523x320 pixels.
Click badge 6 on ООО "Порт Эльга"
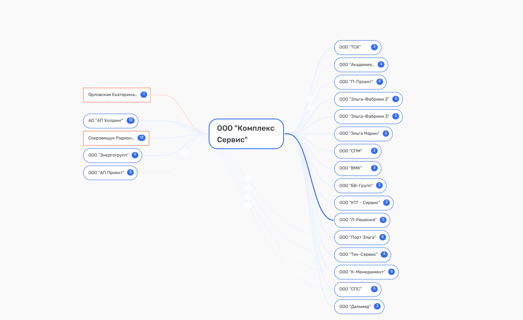click(383, 237)
